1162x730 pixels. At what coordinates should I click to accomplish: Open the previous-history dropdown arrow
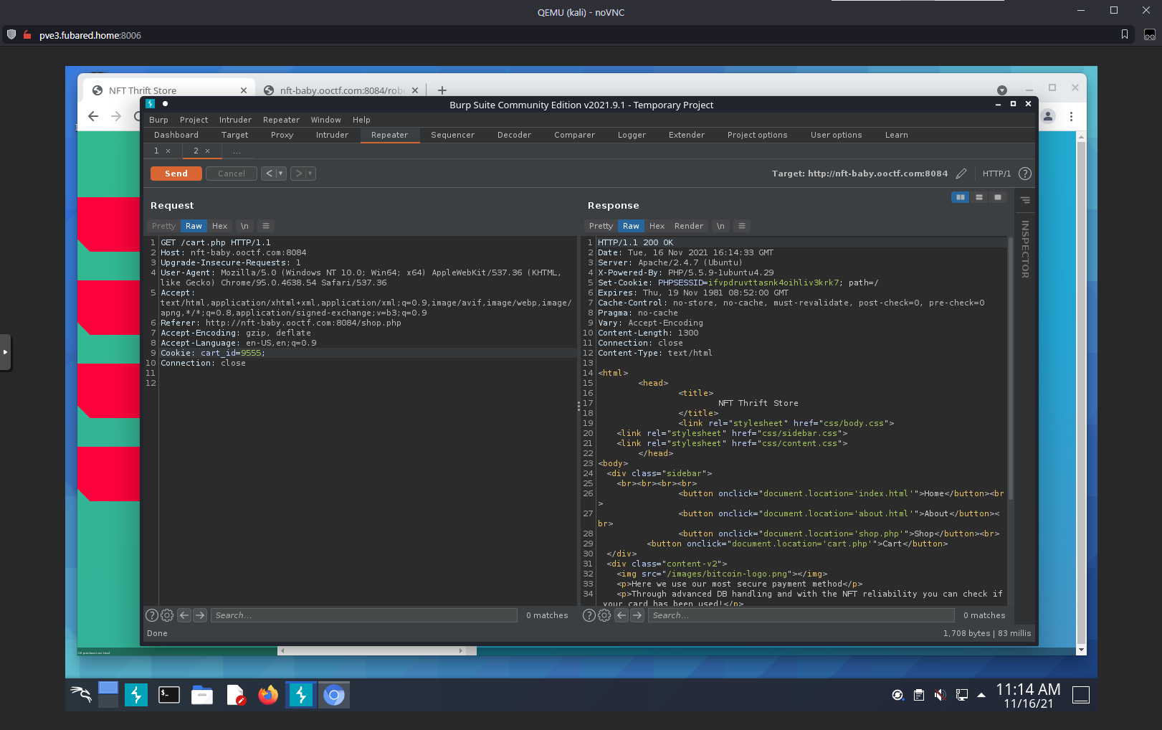coord(281,174)
